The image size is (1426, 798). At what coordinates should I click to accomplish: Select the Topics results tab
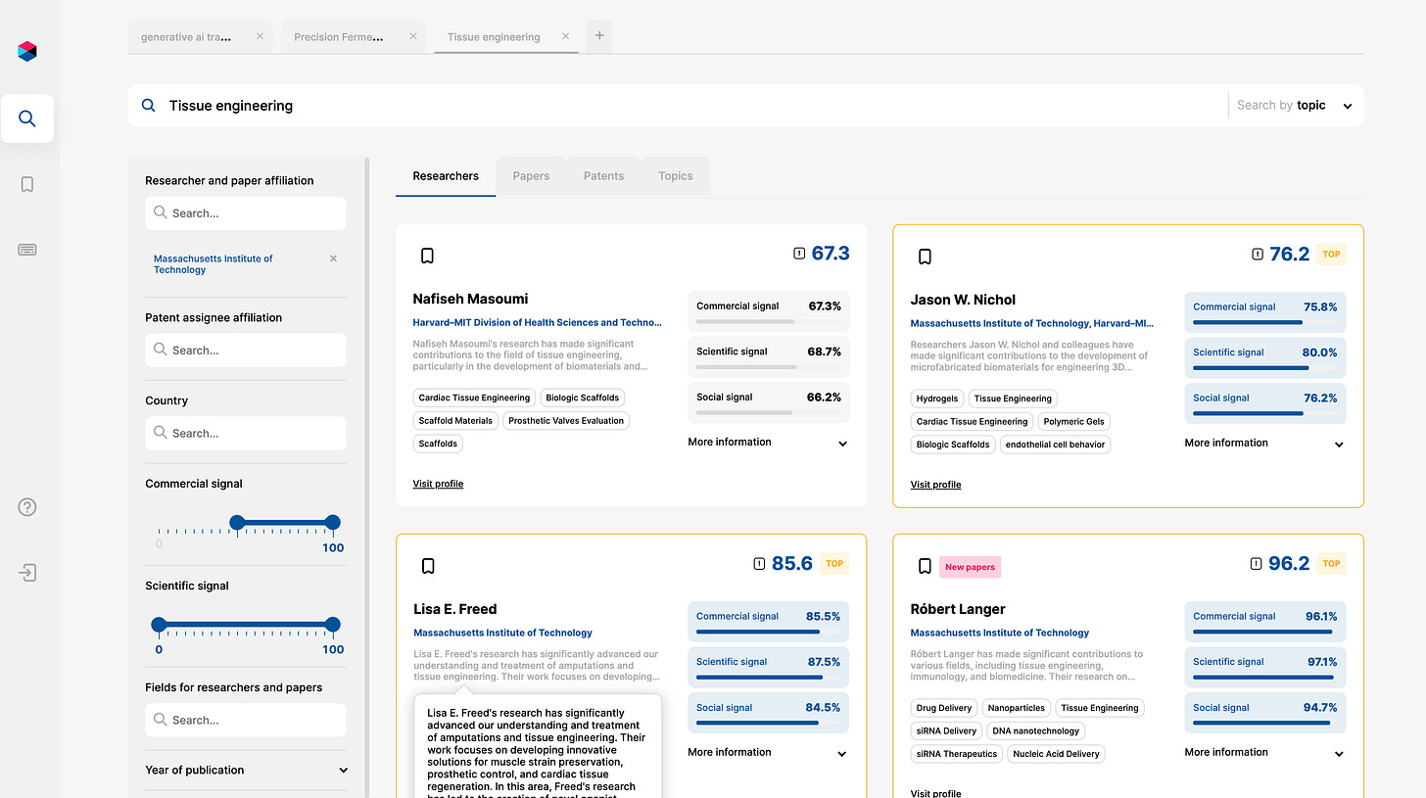click(675, 176)
